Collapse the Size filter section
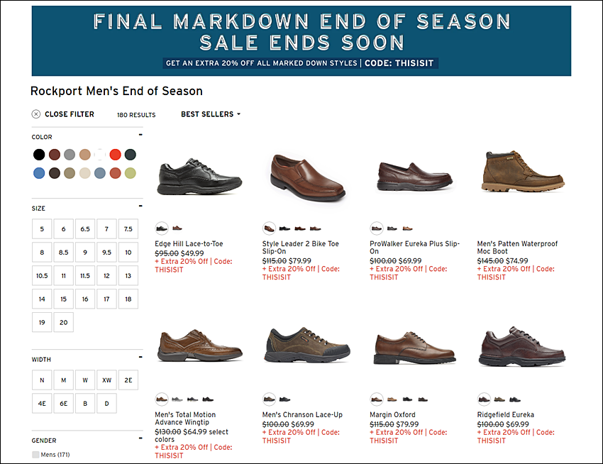 point(140,206)
